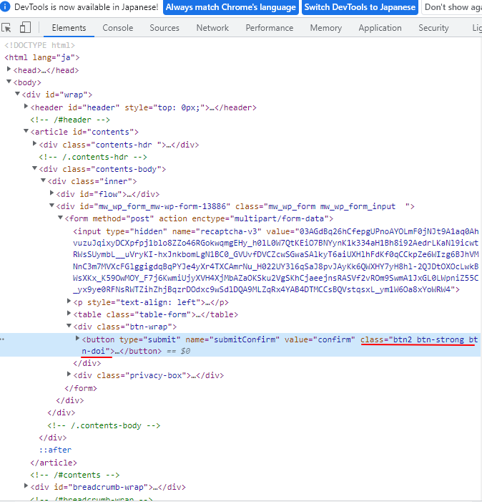Expand the submitConfirm button element
The width and height of the screenshot is (482, 502).
[x=77, y=339]
